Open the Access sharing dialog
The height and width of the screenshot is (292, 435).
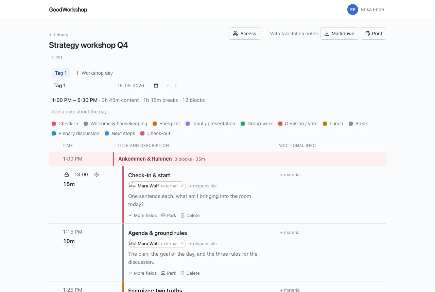click(244, 34)
